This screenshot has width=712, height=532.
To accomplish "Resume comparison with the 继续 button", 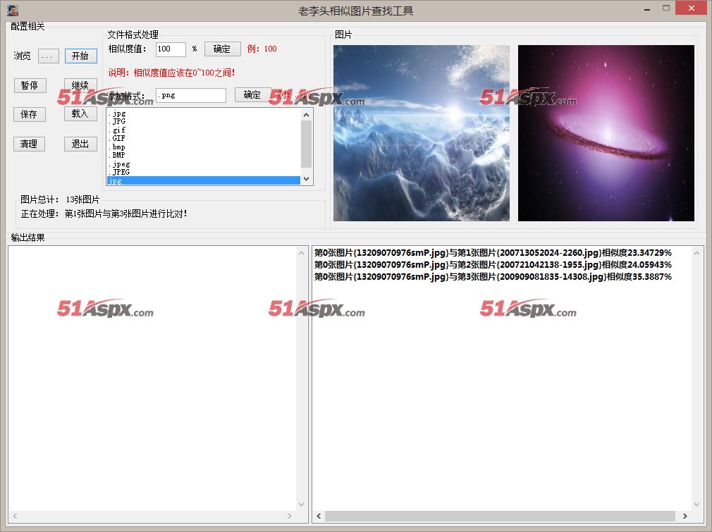I will point(80,85).
